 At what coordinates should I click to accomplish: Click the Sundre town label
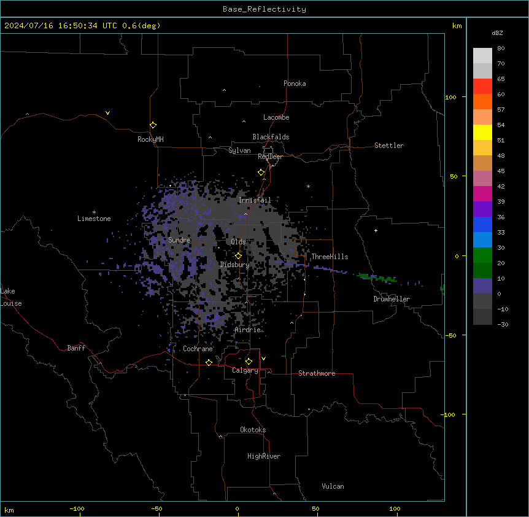(179, 240)
